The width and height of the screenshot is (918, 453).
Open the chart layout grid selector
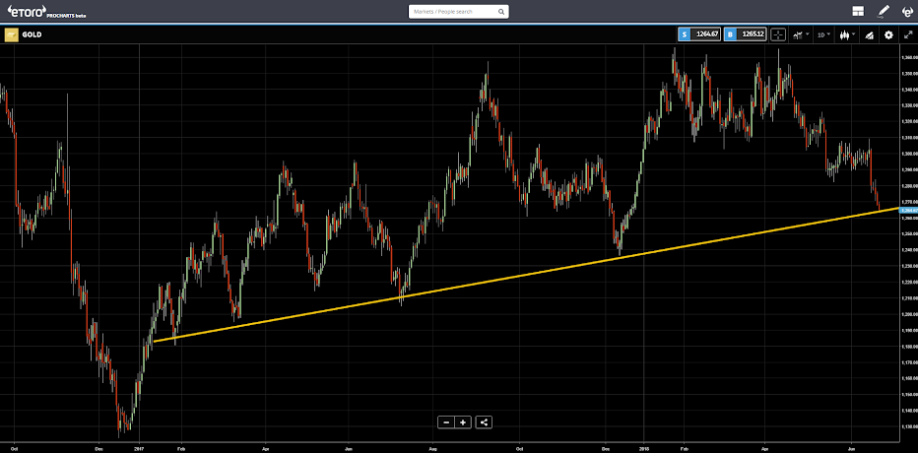pyautogui.click(x=858, y=11)
